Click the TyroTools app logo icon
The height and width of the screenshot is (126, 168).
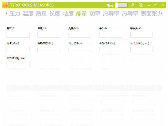coord(5,5)
